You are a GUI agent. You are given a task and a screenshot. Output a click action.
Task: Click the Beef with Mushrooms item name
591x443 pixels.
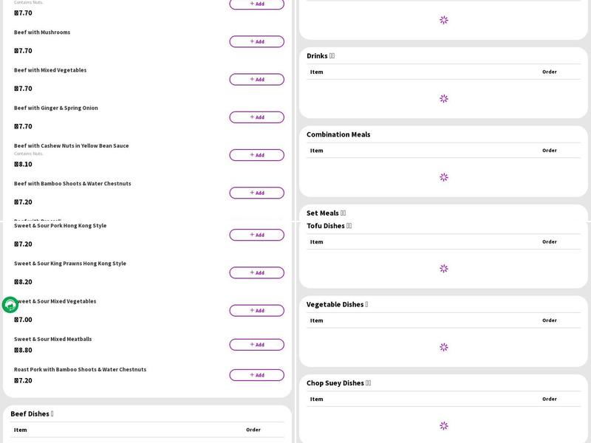[42, 32]
